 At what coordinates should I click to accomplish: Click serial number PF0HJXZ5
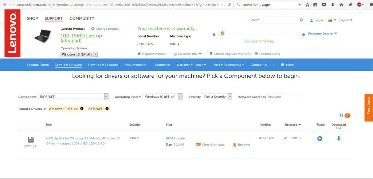[x=145, y=44]
